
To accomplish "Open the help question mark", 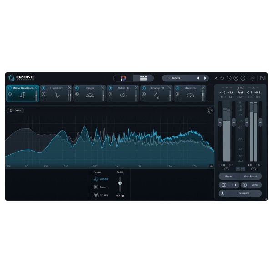I will point(243,78).
